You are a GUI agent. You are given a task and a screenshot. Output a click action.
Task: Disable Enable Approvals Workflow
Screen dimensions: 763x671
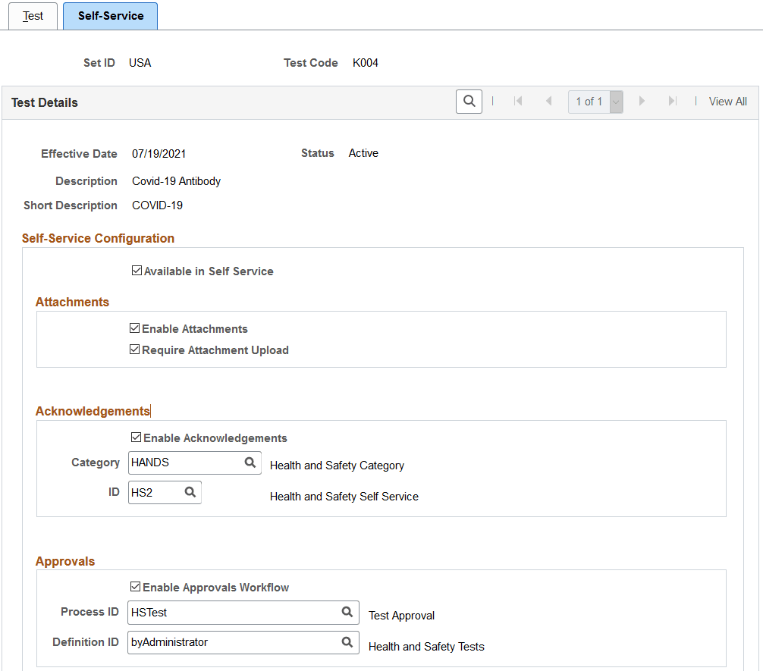[x=135, y=586]
